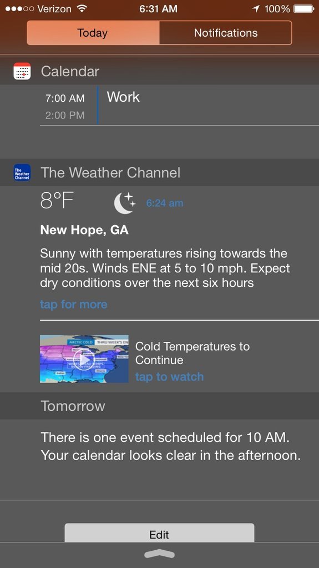Tap the 'tap for more' weather link
Screen dimensions: 319x568
pos(73,305)
